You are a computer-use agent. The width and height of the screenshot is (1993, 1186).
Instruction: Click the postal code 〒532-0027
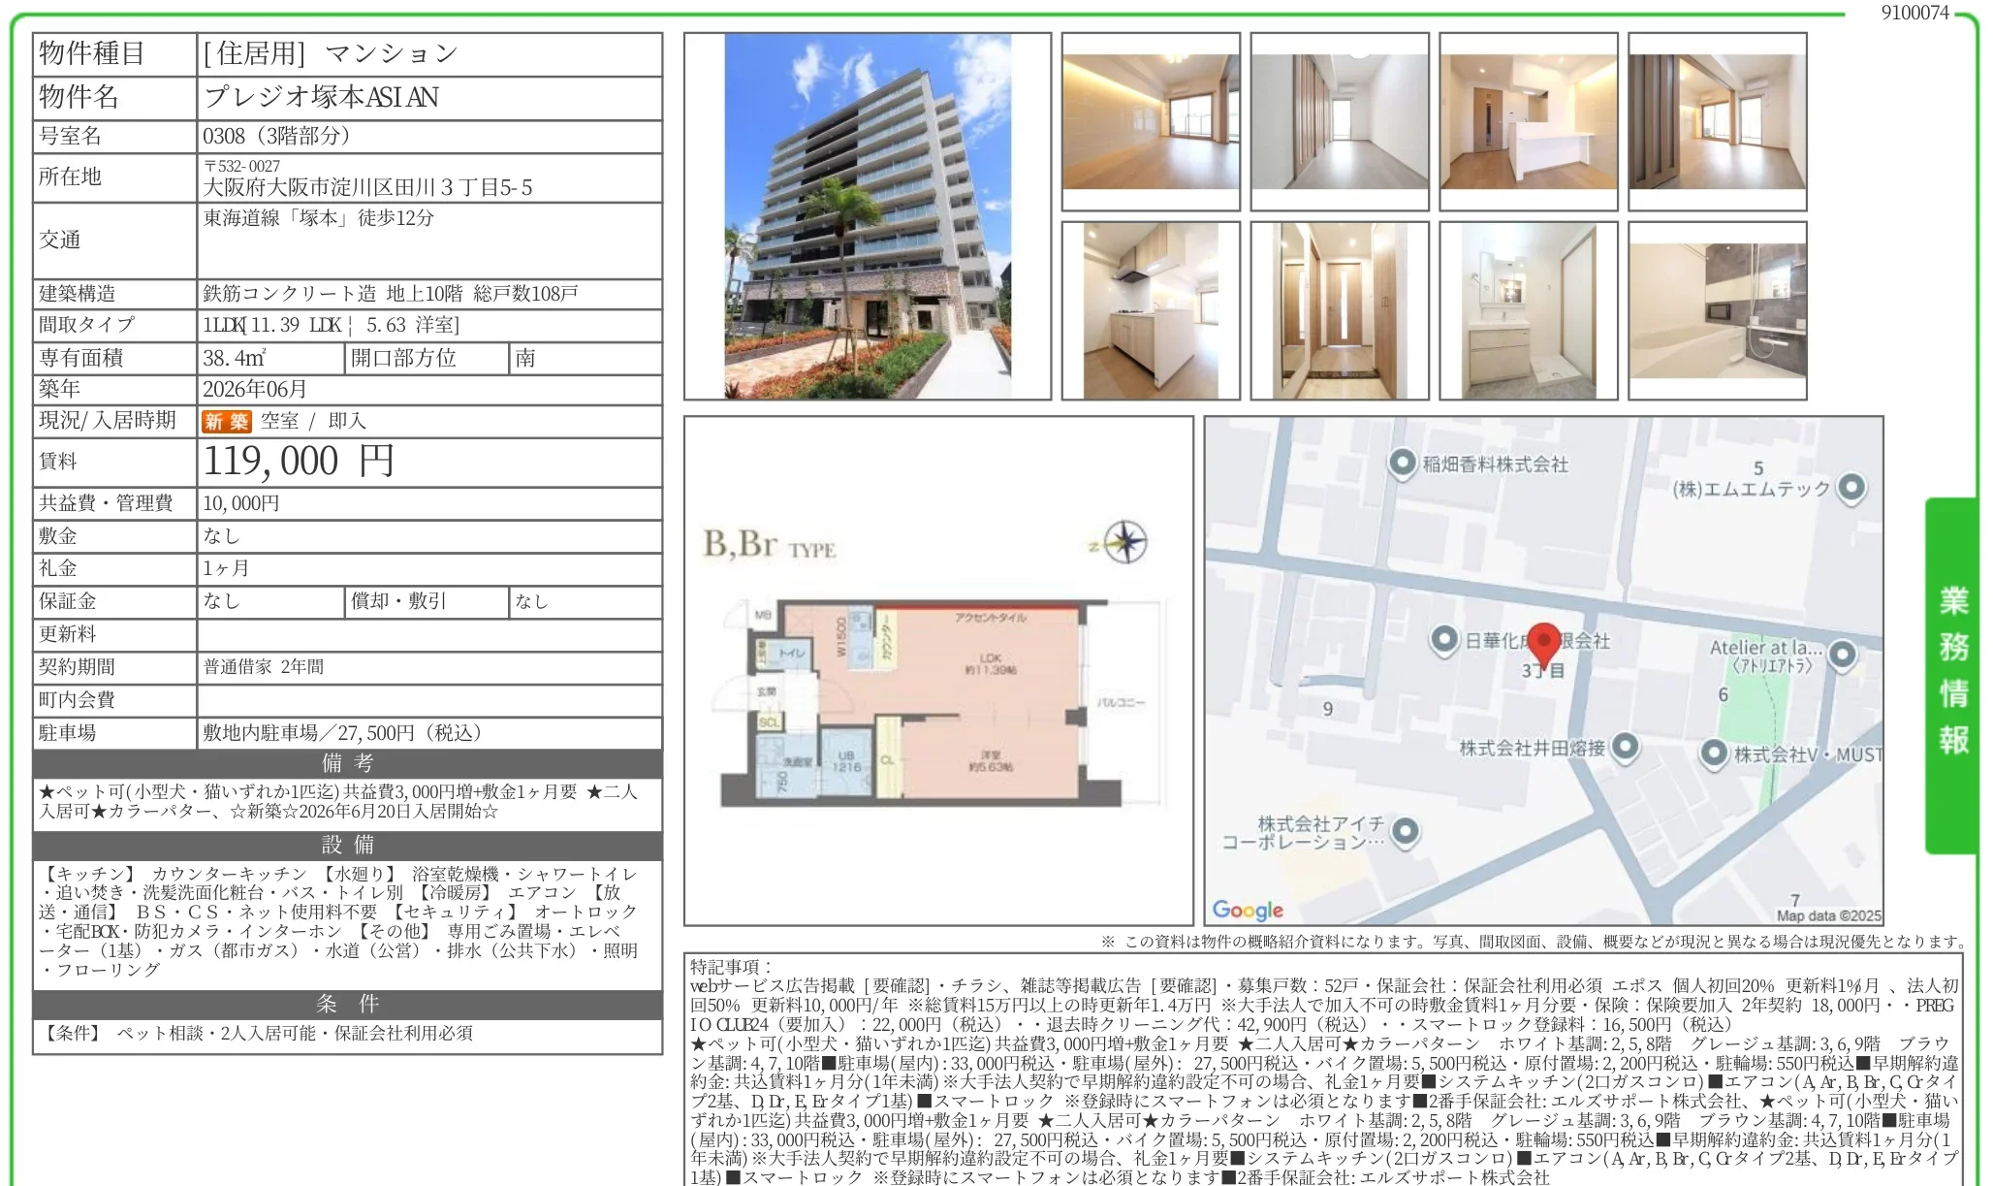coord(241,166)
